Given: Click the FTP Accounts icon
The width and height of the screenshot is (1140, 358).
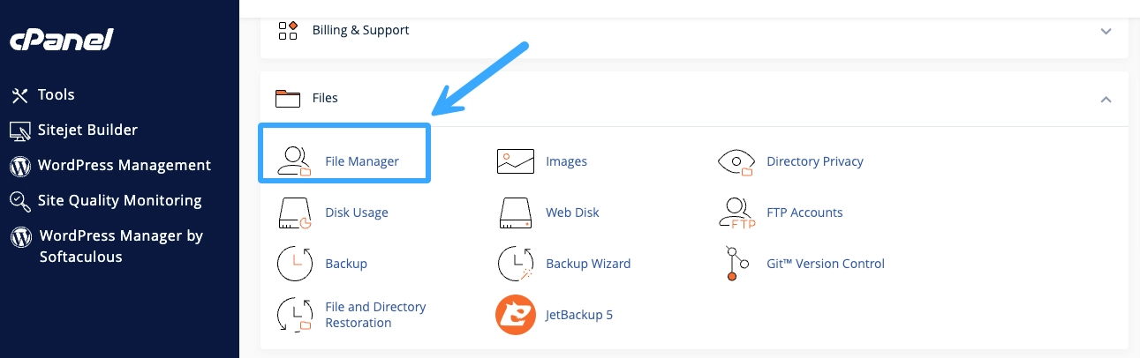Looking at the screenshot, I should pos(736,213).
